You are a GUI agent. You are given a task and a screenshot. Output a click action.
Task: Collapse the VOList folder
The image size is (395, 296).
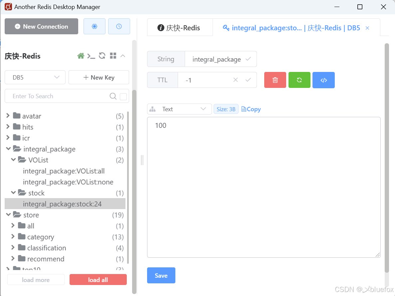point(13,159)
